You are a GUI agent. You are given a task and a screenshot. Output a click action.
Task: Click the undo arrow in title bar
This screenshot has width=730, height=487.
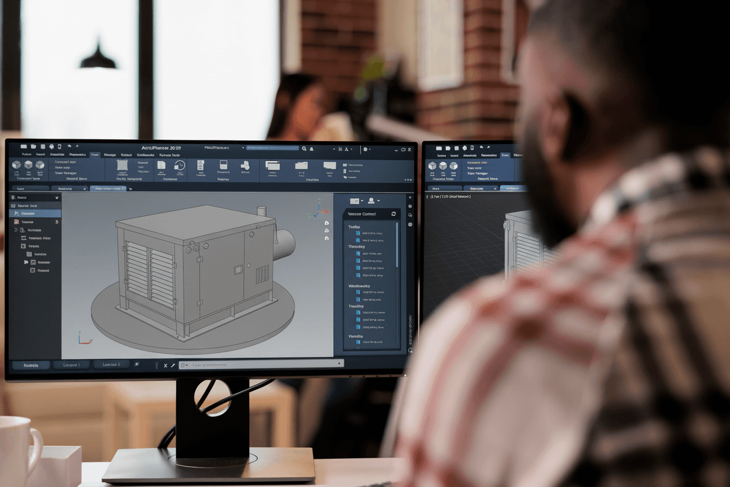70,146
